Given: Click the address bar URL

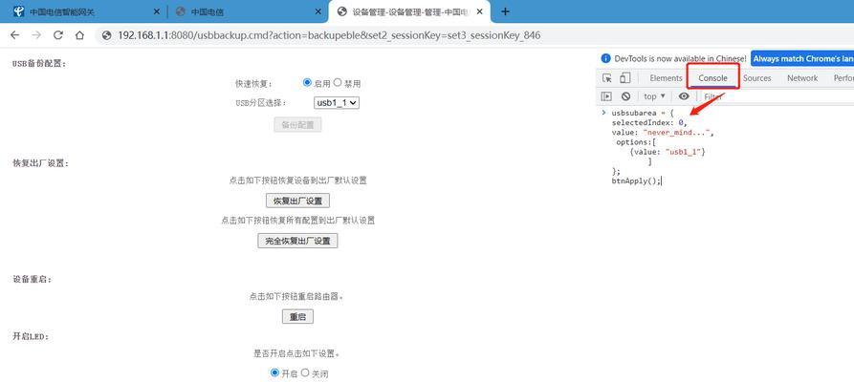Looking at the screenshot, I should [329, 35].
